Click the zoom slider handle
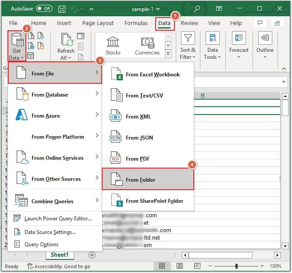This screenshot has width=292, height=273. coord(236,266)
